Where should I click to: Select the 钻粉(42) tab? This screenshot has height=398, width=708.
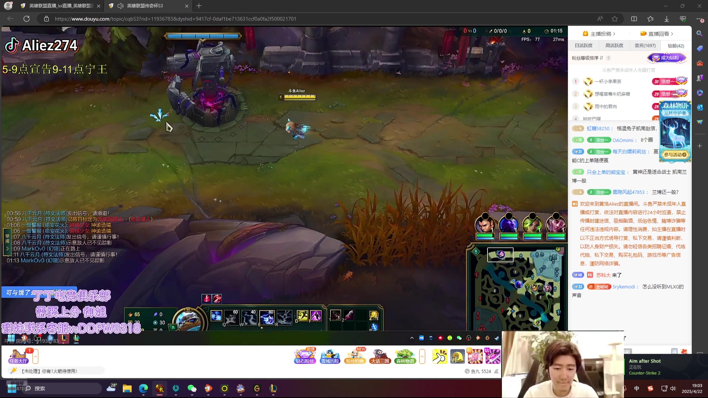[x=676, y=46]
